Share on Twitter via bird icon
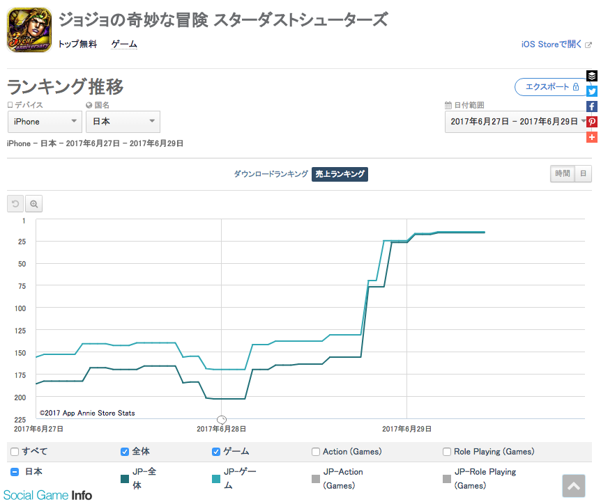The height and width of the screenshot is (504, 601). 592,91
